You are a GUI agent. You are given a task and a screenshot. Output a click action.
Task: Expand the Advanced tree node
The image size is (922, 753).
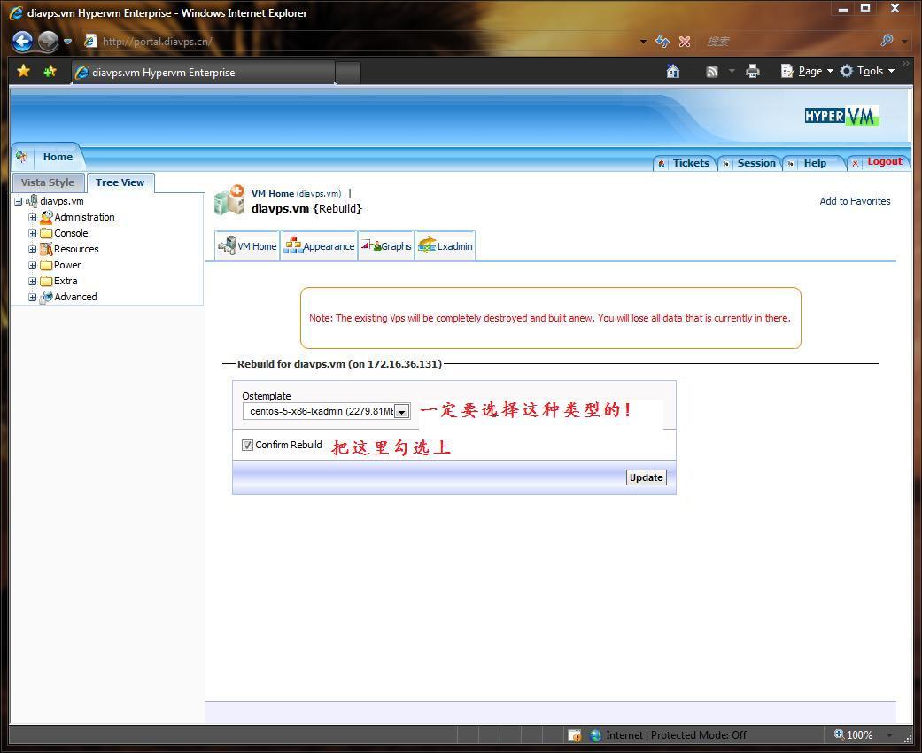[33, 297]
